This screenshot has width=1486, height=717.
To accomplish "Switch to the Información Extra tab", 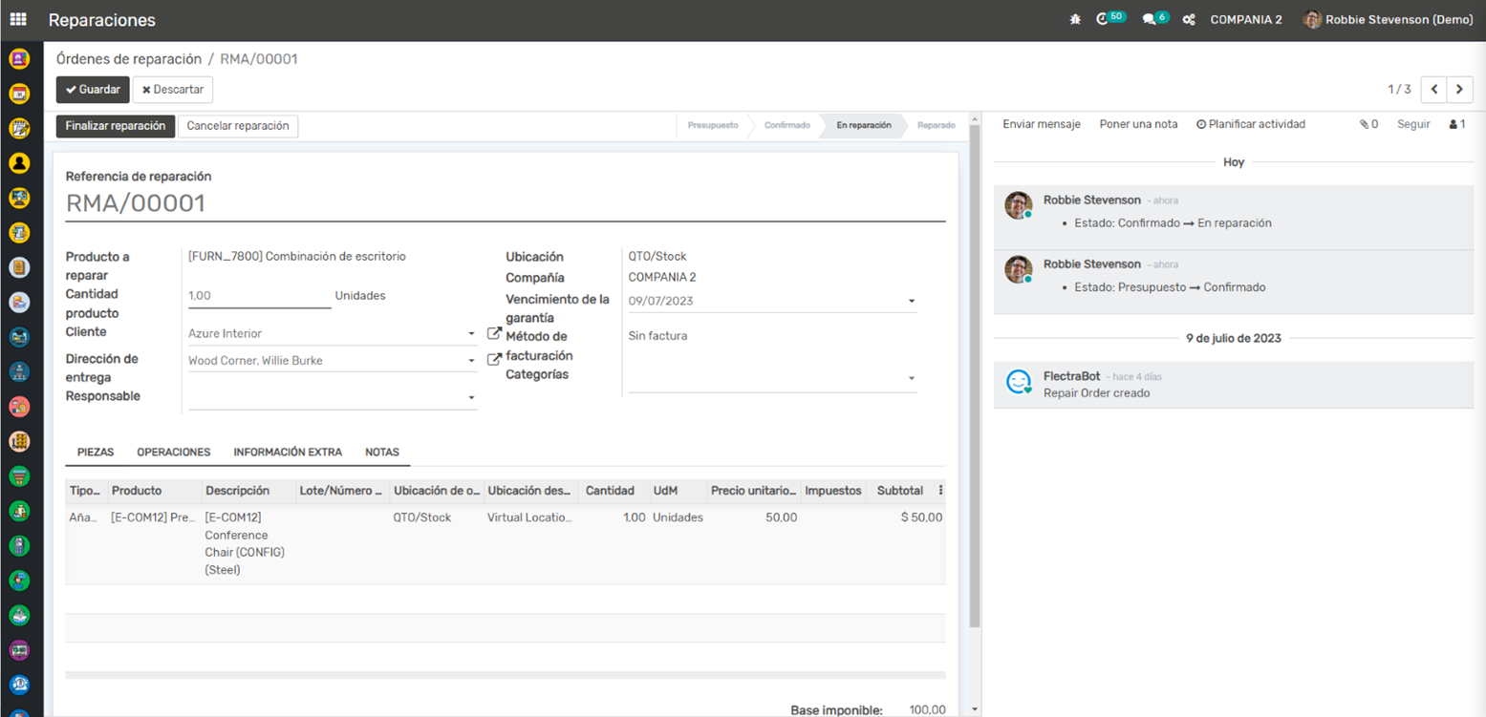I will (288, 452).
